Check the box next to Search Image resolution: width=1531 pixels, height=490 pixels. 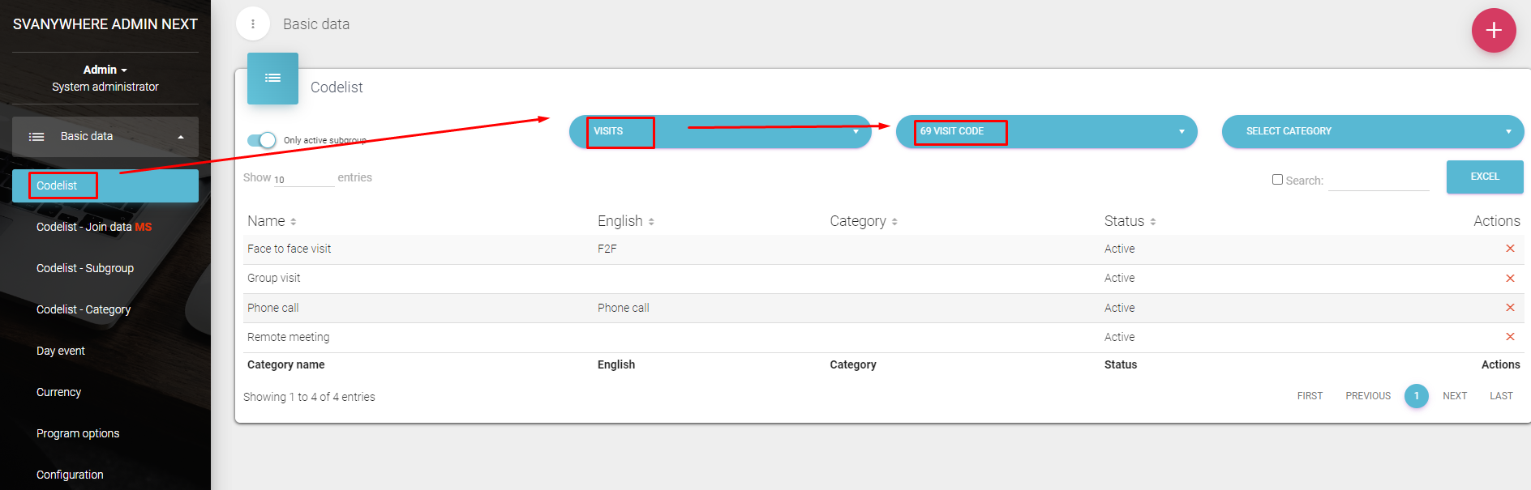[1277, 180]
